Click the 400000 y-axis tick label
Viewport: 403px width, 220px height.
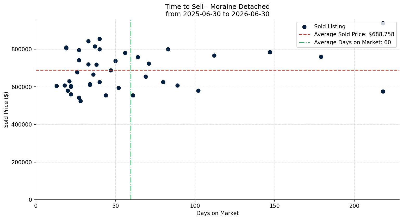[x=22, y=125]
